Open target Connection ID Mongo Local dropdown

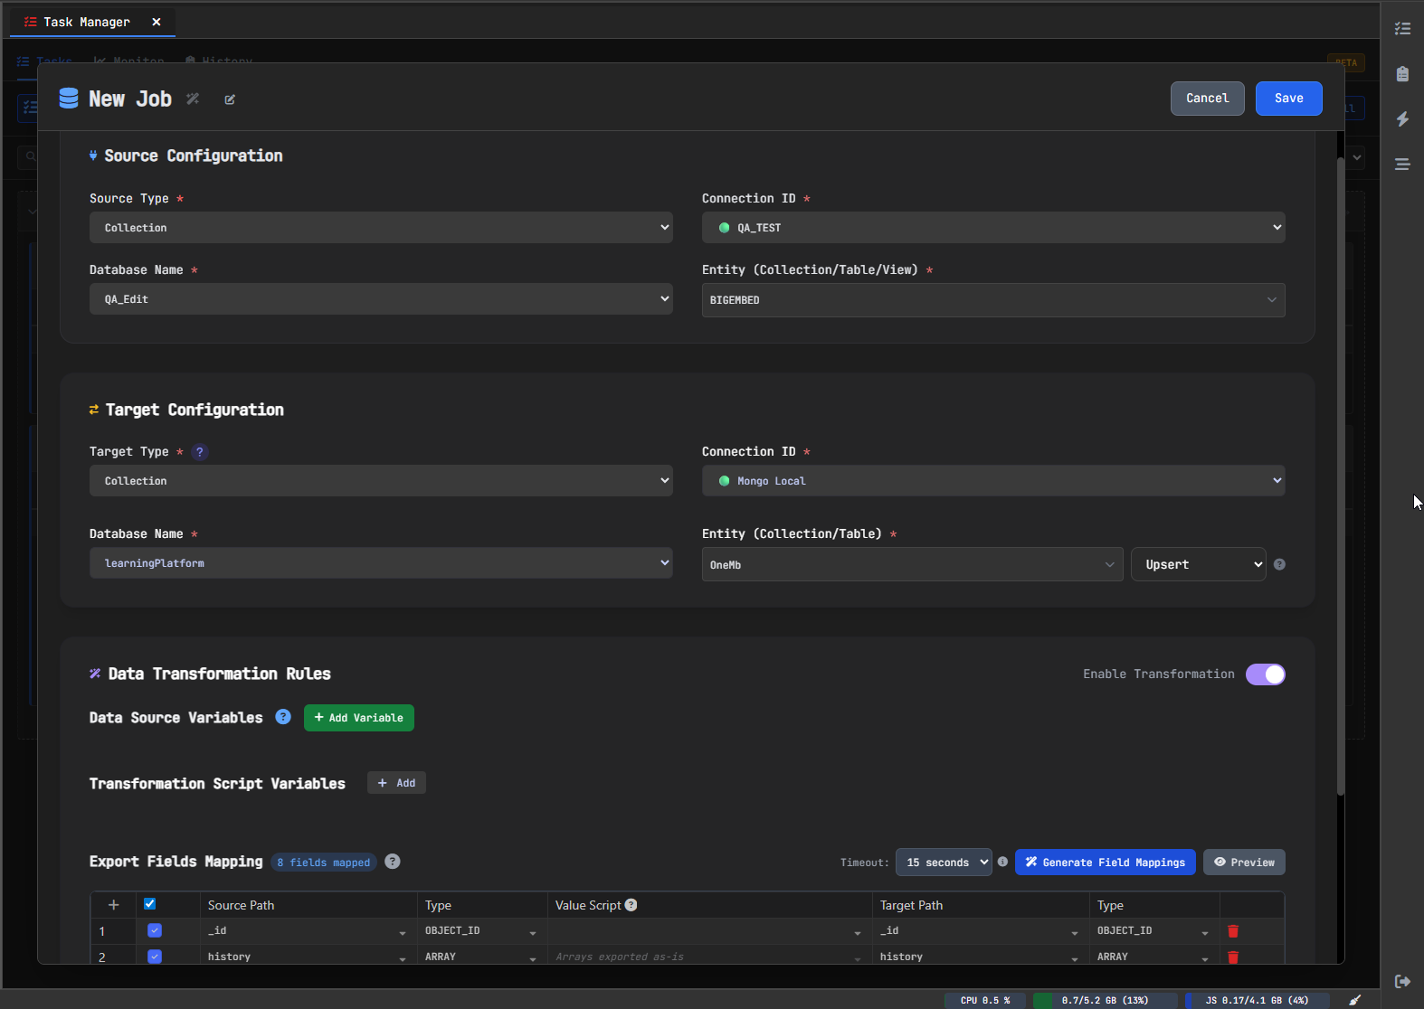coord(993,481)
